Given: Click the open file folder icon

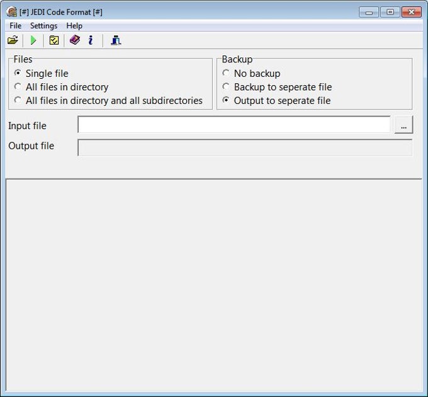Looking at the screenshot, I should click(x=13, y=40).
